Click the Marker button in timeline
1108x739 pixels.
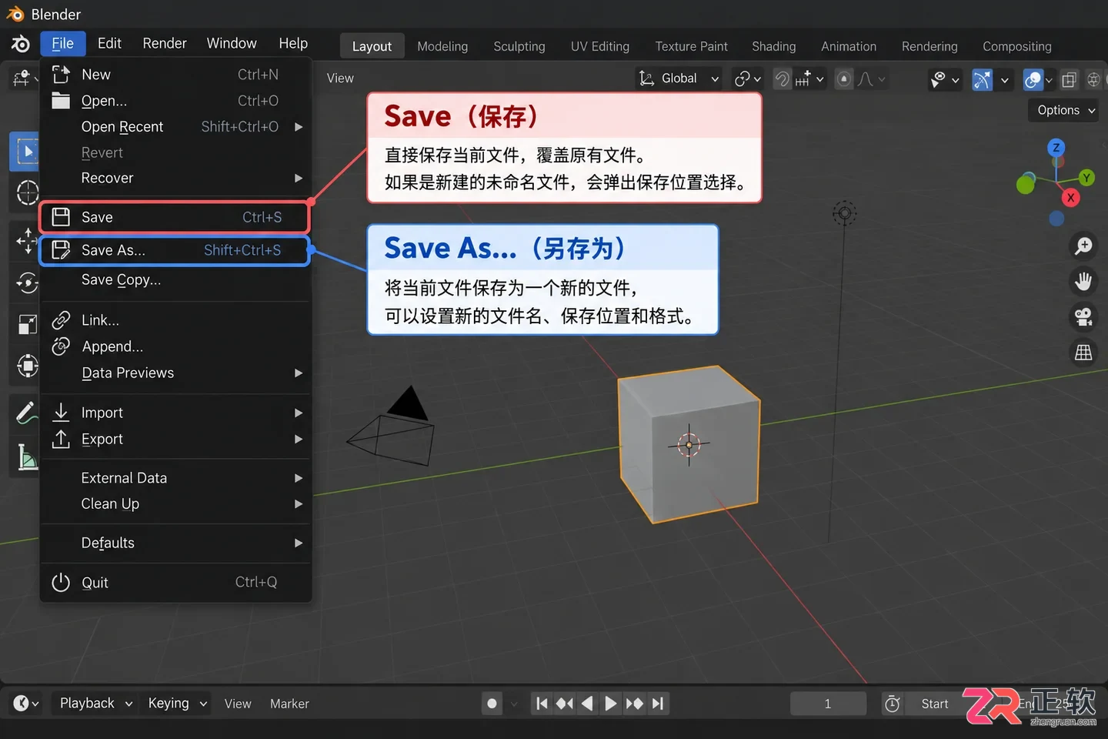(x=289, y=704)
